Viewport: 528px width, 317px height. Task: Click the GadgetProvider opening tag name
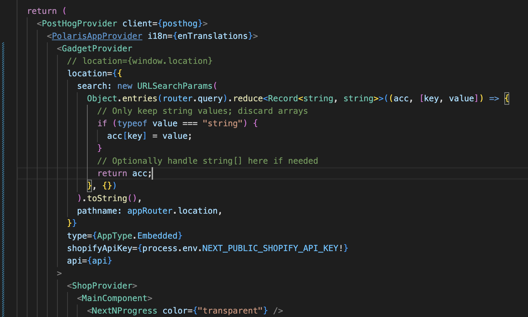97,49
